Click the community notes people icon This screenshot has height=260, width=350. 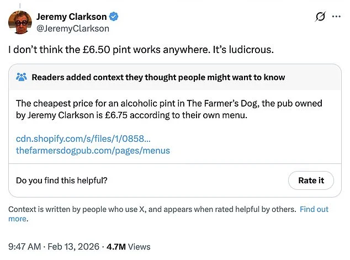[22, 77]
